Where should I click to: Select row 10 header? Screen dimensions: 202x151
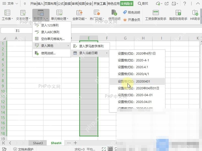[x=3, y=91]
